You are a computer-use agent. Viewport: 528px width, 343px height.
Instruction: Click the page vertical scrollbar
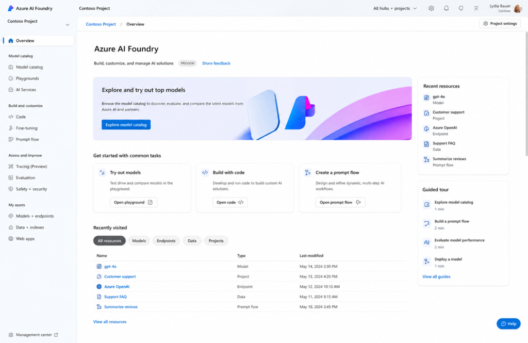(x=526, y=94)
